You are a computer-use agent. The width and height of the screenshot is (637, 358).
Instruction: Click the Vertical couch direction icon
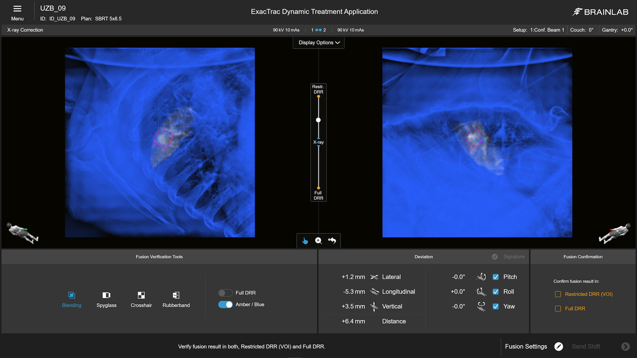click(x=374, y=306)
